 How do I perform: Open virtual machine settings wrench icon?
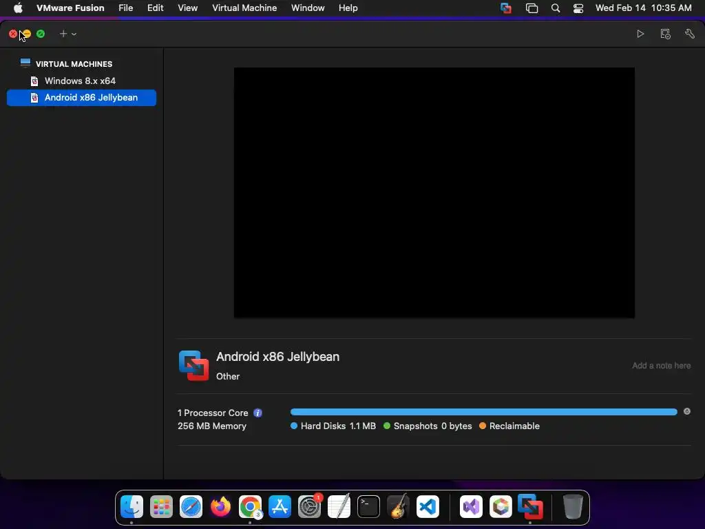(x=690, y=34)
